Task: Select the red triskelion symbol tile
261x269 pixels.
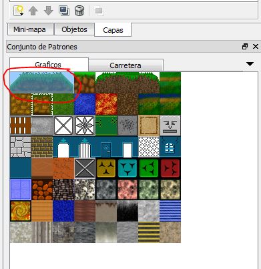Action: 170,168
